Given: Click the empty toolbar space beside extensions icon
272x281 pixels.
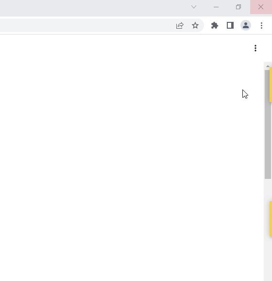Looking at the screenshot, I should coord(206,25).
